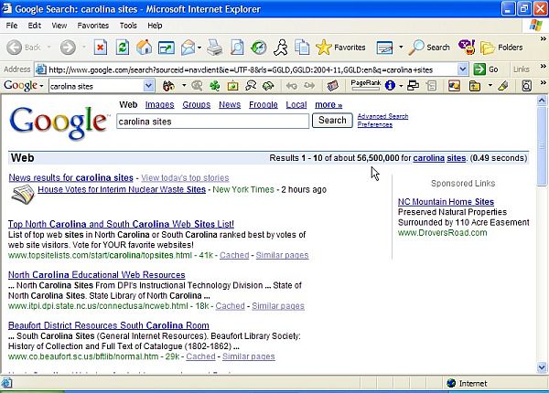
Task: Click the Froogle link
Action: click(264, 104)
